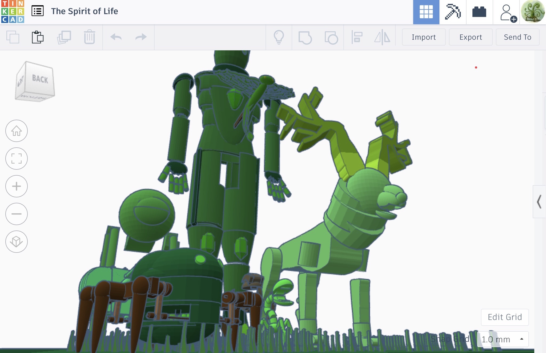Expand the collapsed shapes panel arrow
Screen dimensions: 546x353
click(x=539, y=202)
